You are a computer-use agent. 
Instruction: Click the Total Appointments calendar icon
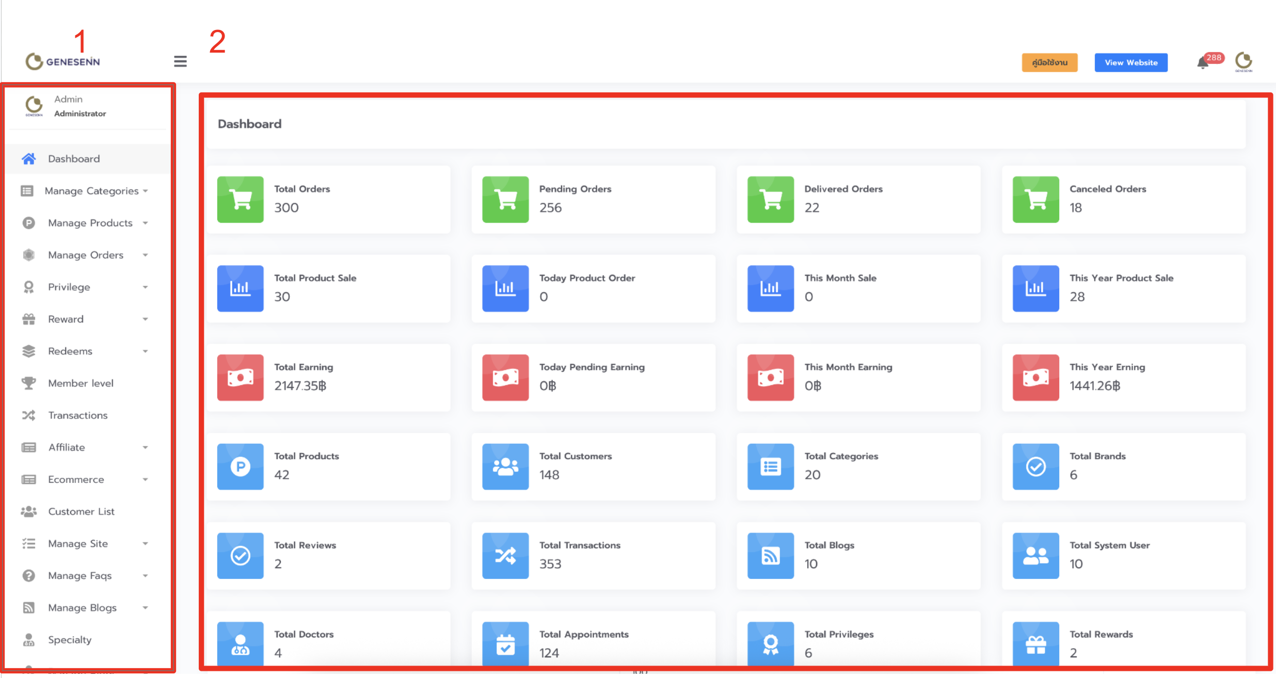point(505,644)
